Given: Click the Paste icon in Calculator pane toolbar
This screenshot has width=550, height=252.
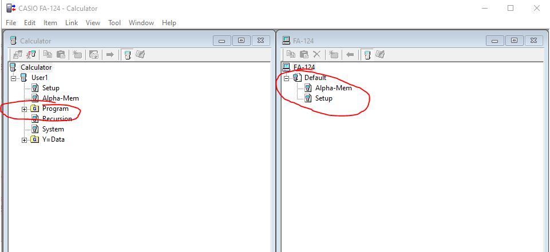Looking at the screenshot, I should (61, 55).
